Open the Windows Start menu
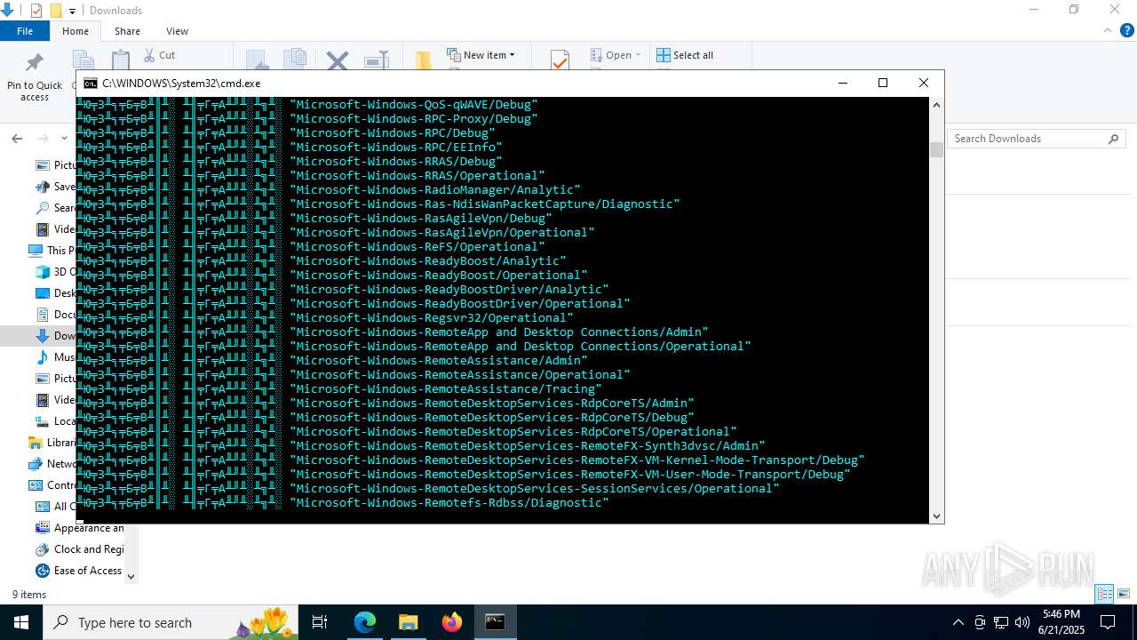 pyautogui.click(x=21, y=622)
